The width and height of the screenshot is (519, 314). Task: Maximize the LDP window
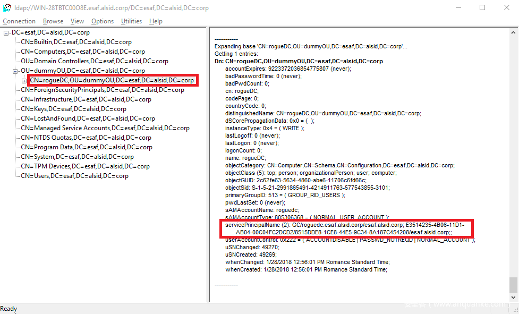pyautogui.click(x=482, y=7)
